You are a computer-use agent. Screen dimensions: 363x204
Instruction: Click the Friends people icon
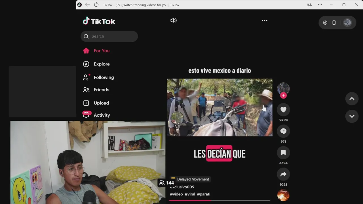86,90
